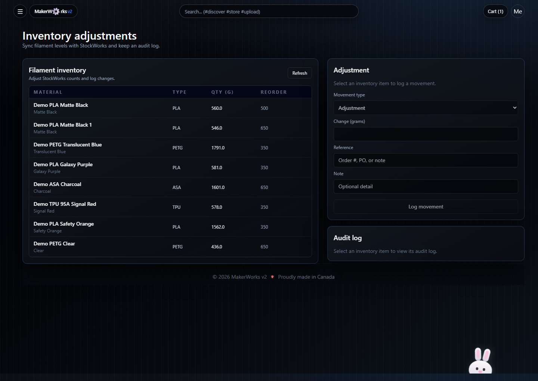Focus the top search bar
Screen dimensions: 538x381
tap(269, 11)
